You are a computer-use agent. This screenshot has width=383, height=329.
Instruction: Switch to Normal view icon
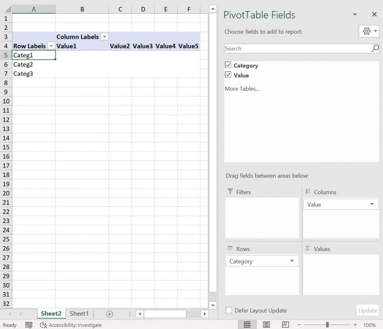click(x=247, y=325)
